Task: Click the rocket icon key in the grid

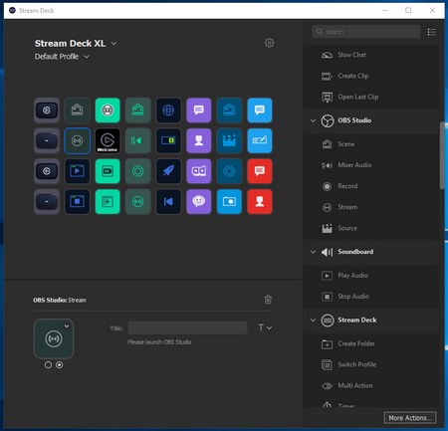Action: coord(168,171)
